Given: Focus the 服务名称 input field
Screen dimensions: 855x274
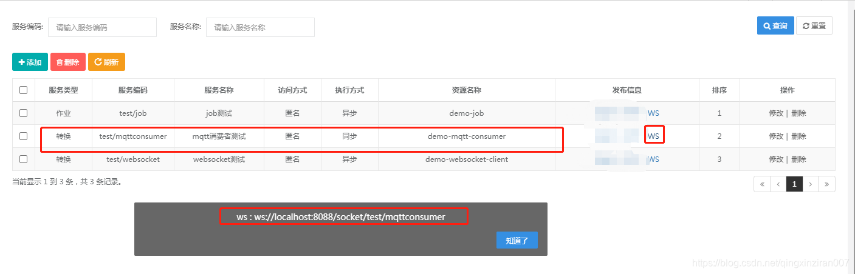Looking at the screenshot, I should pos(260,27).
